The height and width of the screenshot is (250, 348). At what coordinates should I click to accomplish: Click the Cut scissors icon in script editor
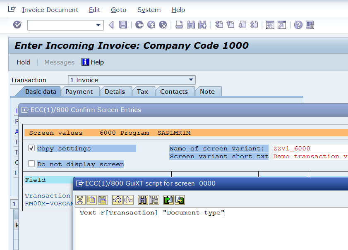click(80, 200)
